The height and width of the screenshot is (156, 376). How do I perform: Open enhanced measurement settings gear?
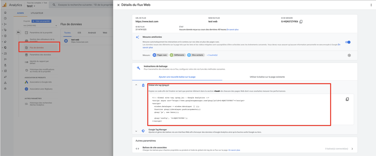[x=349, y=55]
